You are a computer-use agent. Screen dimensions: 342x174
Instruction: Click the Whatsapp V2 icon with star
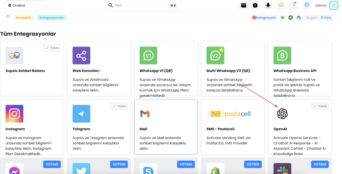point(215,55)
